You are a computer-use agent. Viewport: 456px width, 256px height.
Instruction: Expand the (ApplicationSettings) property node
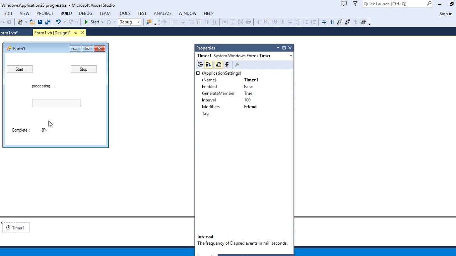[x=198, y=73]
